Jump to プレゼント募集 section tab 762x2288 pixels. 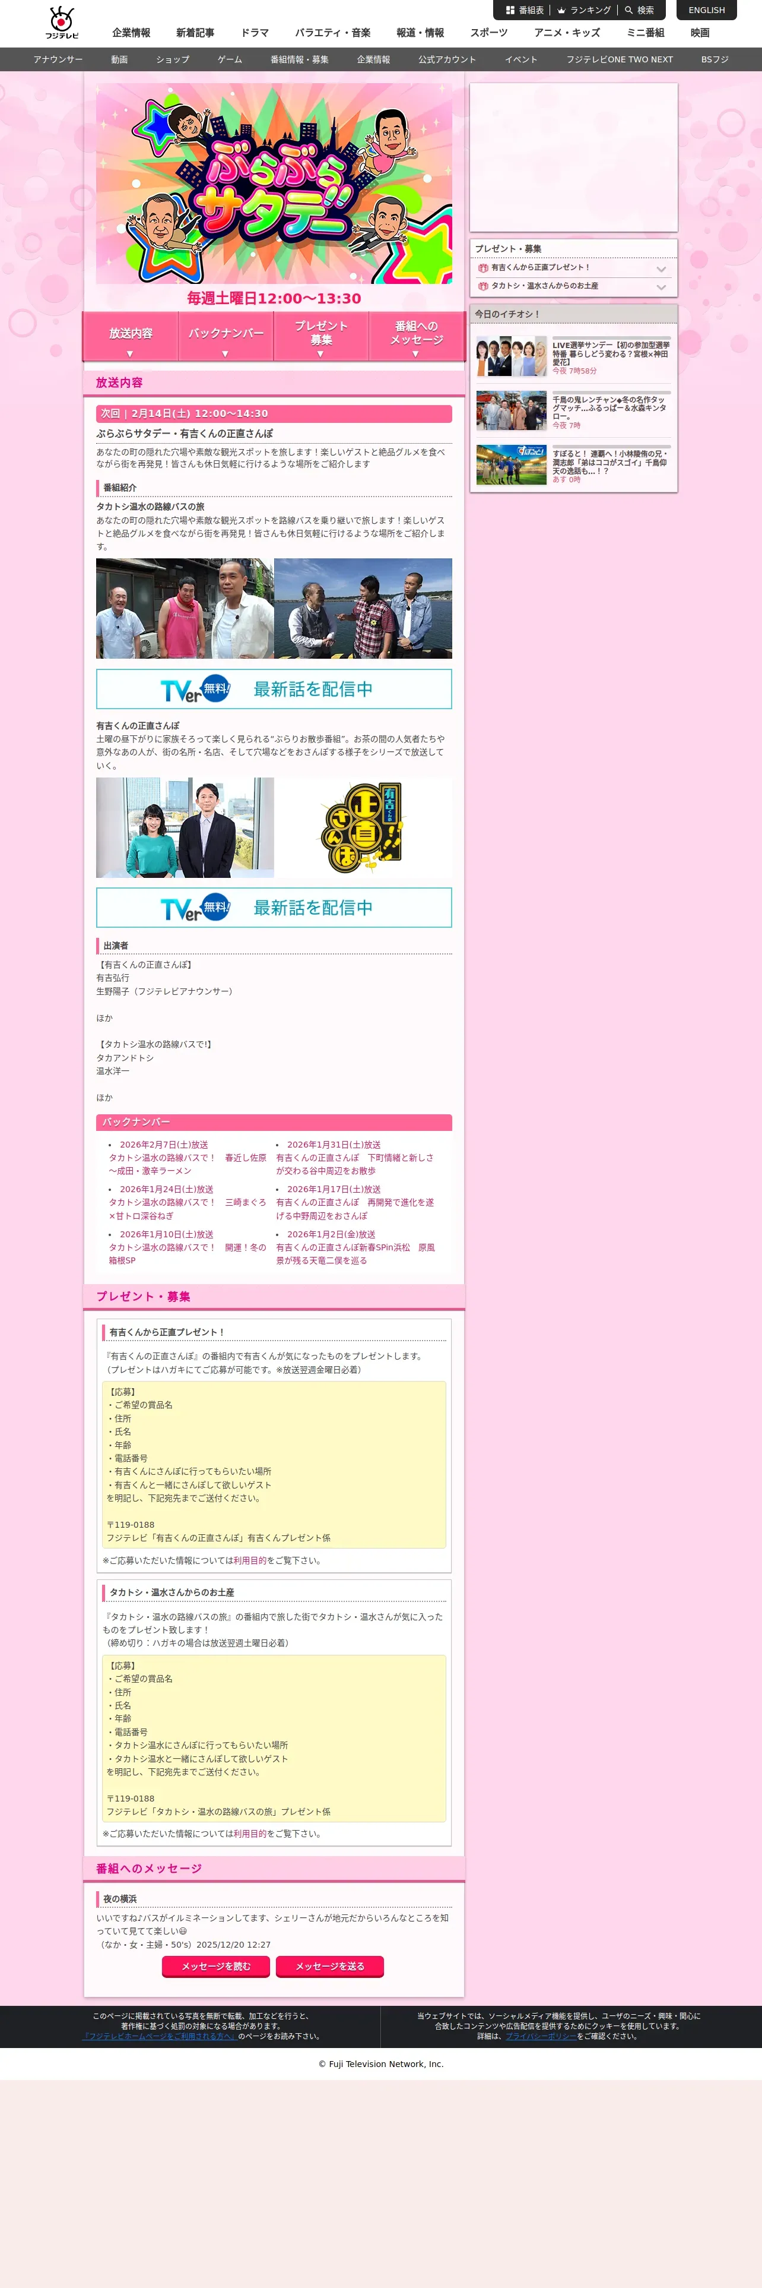(x=321, y=337)
